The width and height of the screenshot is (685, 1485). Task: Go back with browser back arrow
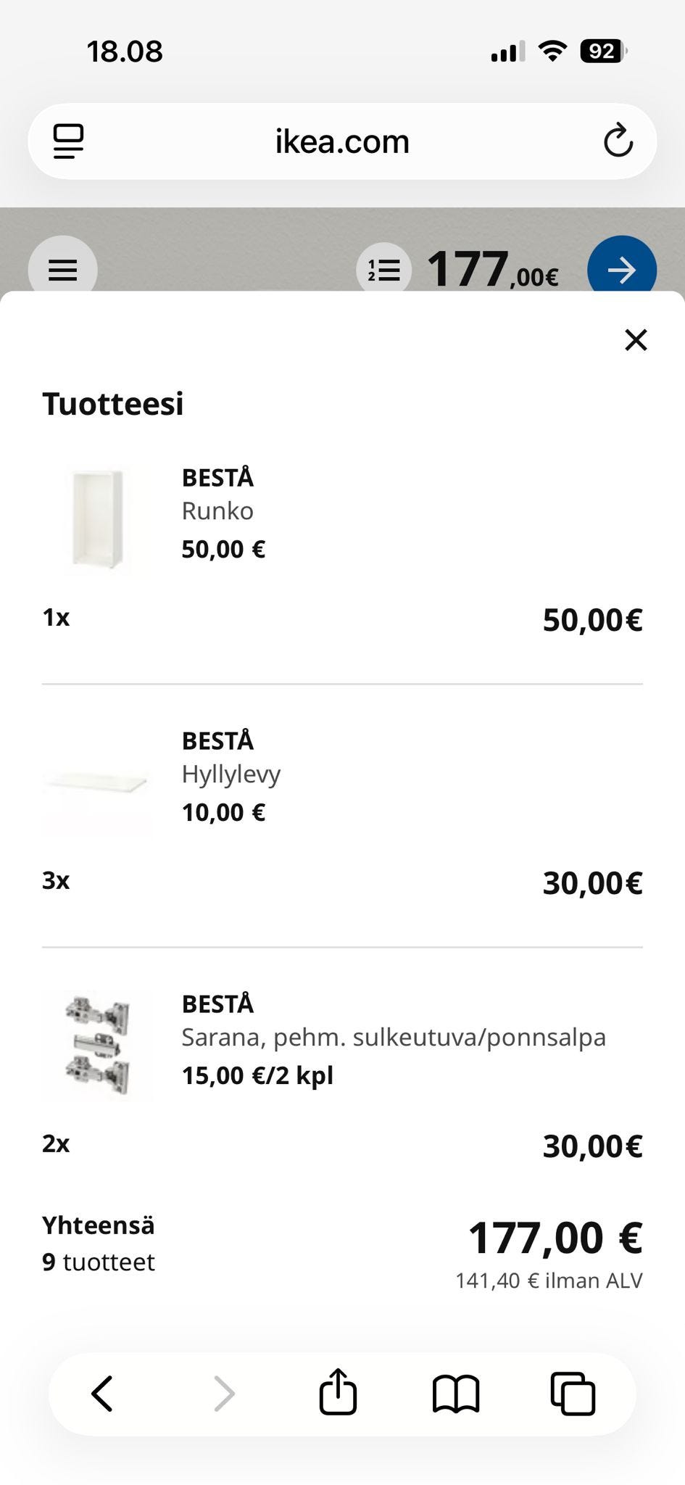tap(102, 1394)
